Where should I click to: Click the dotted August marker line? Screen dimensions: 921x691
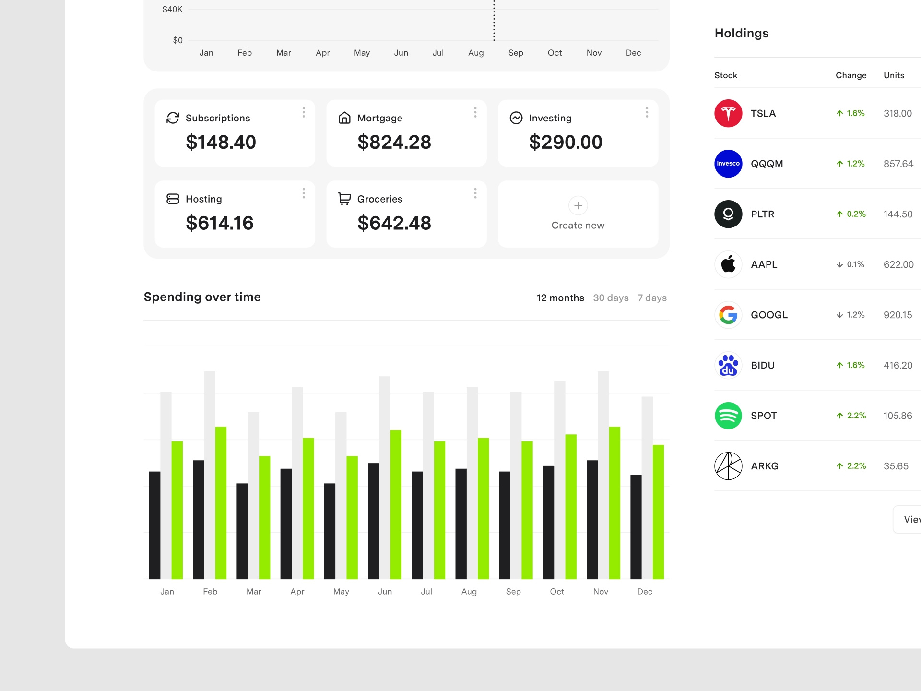click(494, 22)
